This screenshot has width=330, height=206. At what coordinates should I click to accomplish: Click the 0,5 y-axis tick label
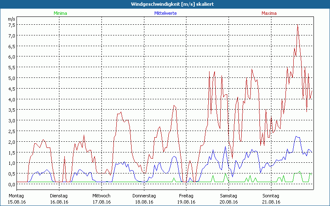tap(12, 173)
